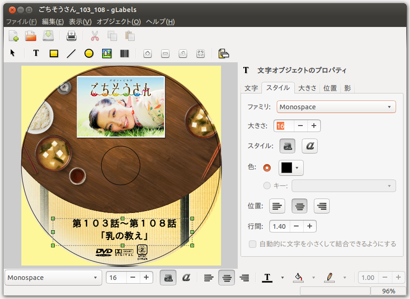Screen dimensions: 410x299
Task: Decrease the 大きさ font size value
Action: [300, 126]
